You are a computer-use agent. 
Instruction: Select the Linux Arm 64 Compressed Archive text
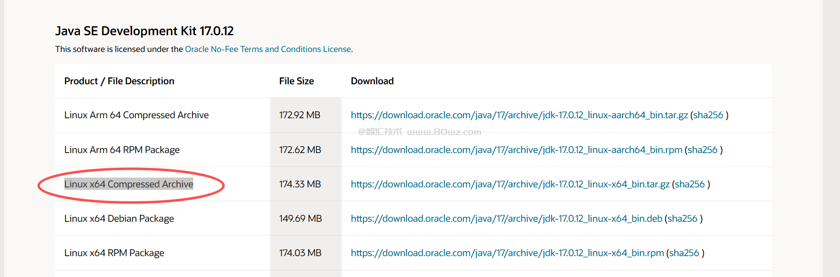point(136,115)
